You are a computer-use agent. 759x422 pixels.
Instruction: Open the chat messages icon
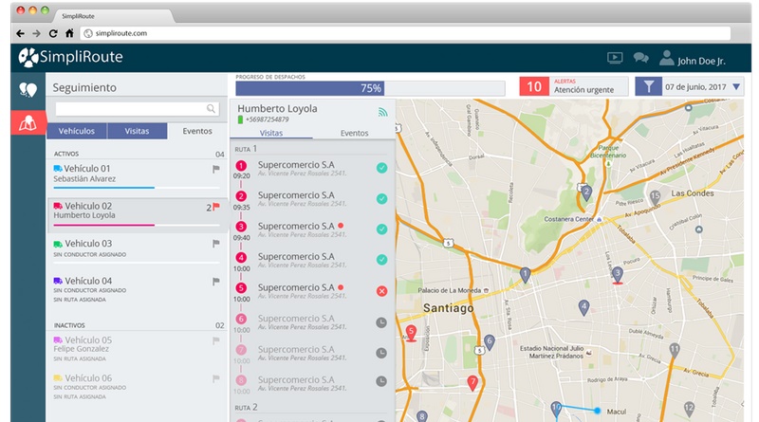coord(641,58)
